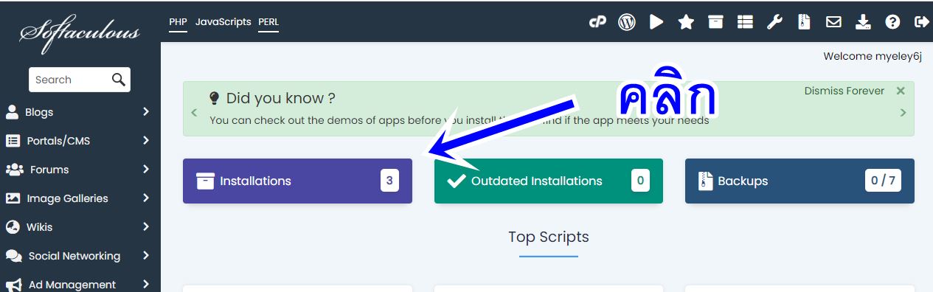The width and height of the screenshot is (933, 292).
Task: Open the Wikis category label
Action: pyautogui.click(x=40, y=227)
